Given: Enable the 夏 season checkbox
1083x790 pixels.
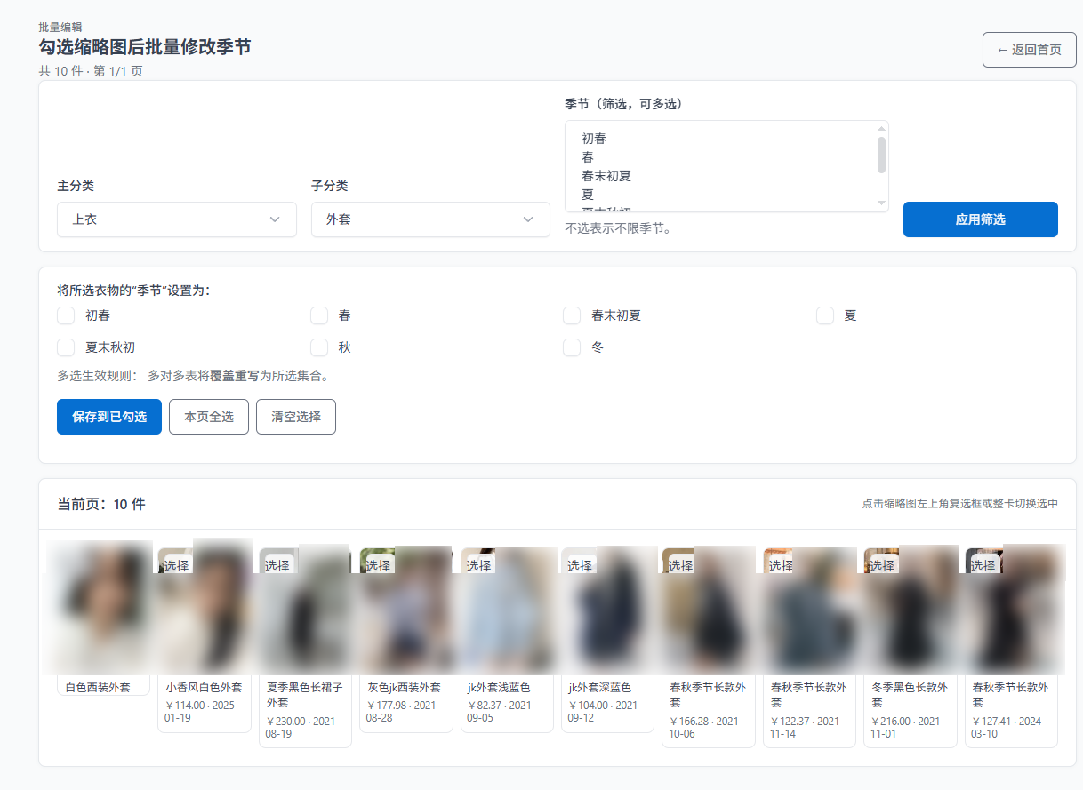Looking at the screenshot, I should pos(824,315).
